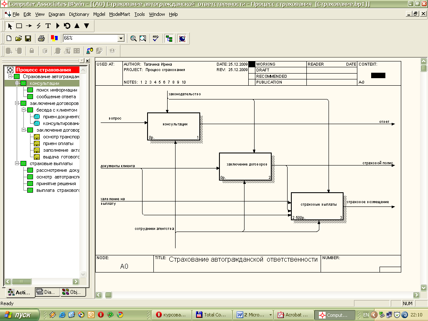Viewport: 428px width, 321px height.
Task: Open the File menu
Action: (x=16, y=14)
